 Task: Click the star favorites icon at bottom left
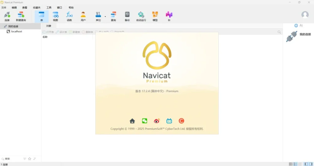(30, 159)
